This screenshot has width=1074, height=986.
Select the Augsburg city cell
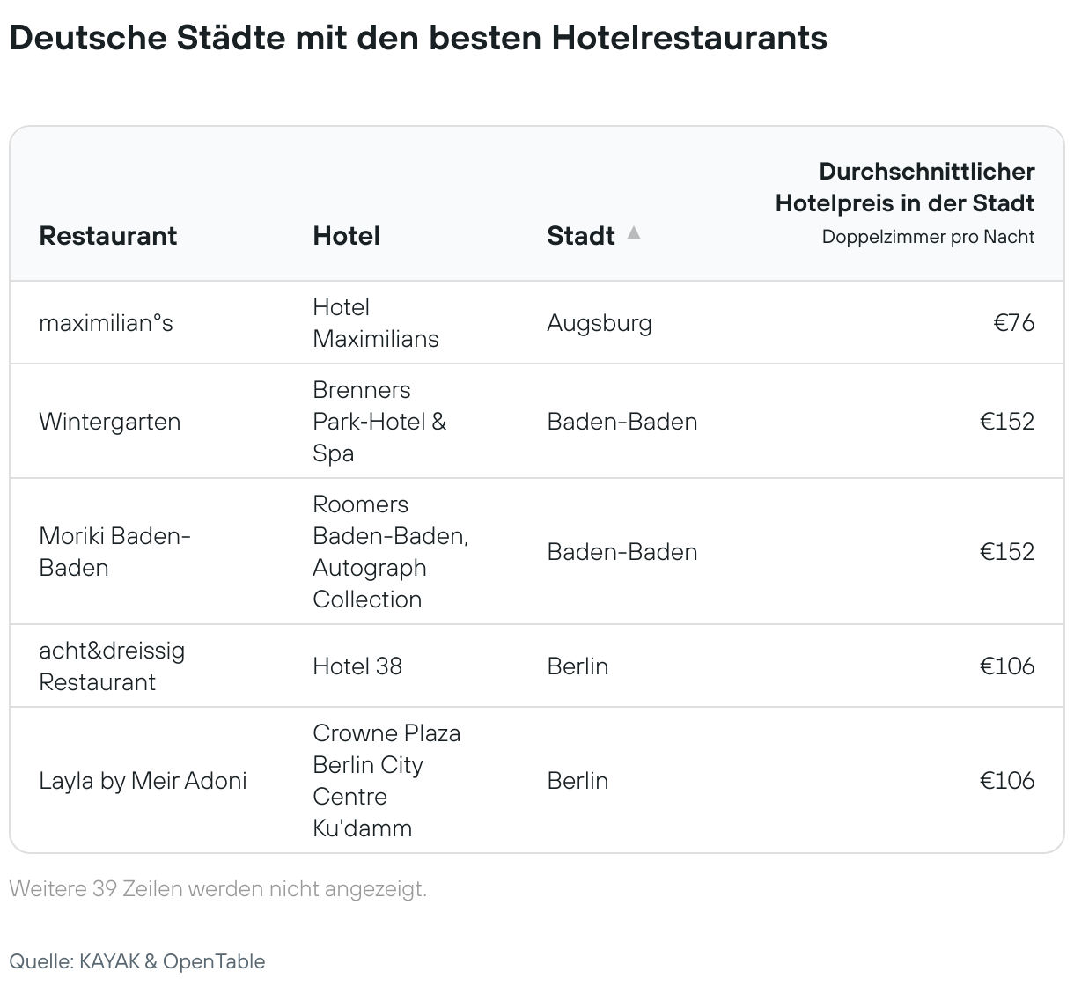(x=600, y=323)
